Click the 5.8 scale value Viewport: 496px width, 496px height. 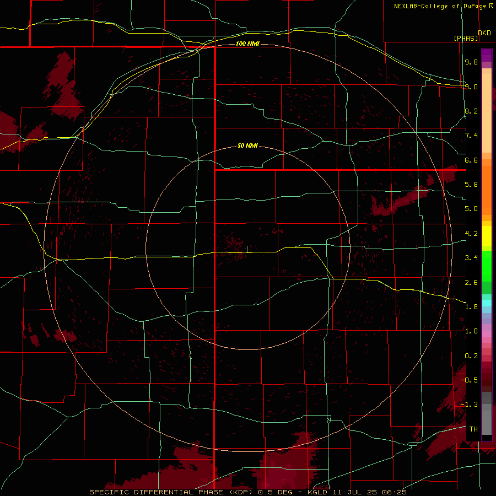471,185
